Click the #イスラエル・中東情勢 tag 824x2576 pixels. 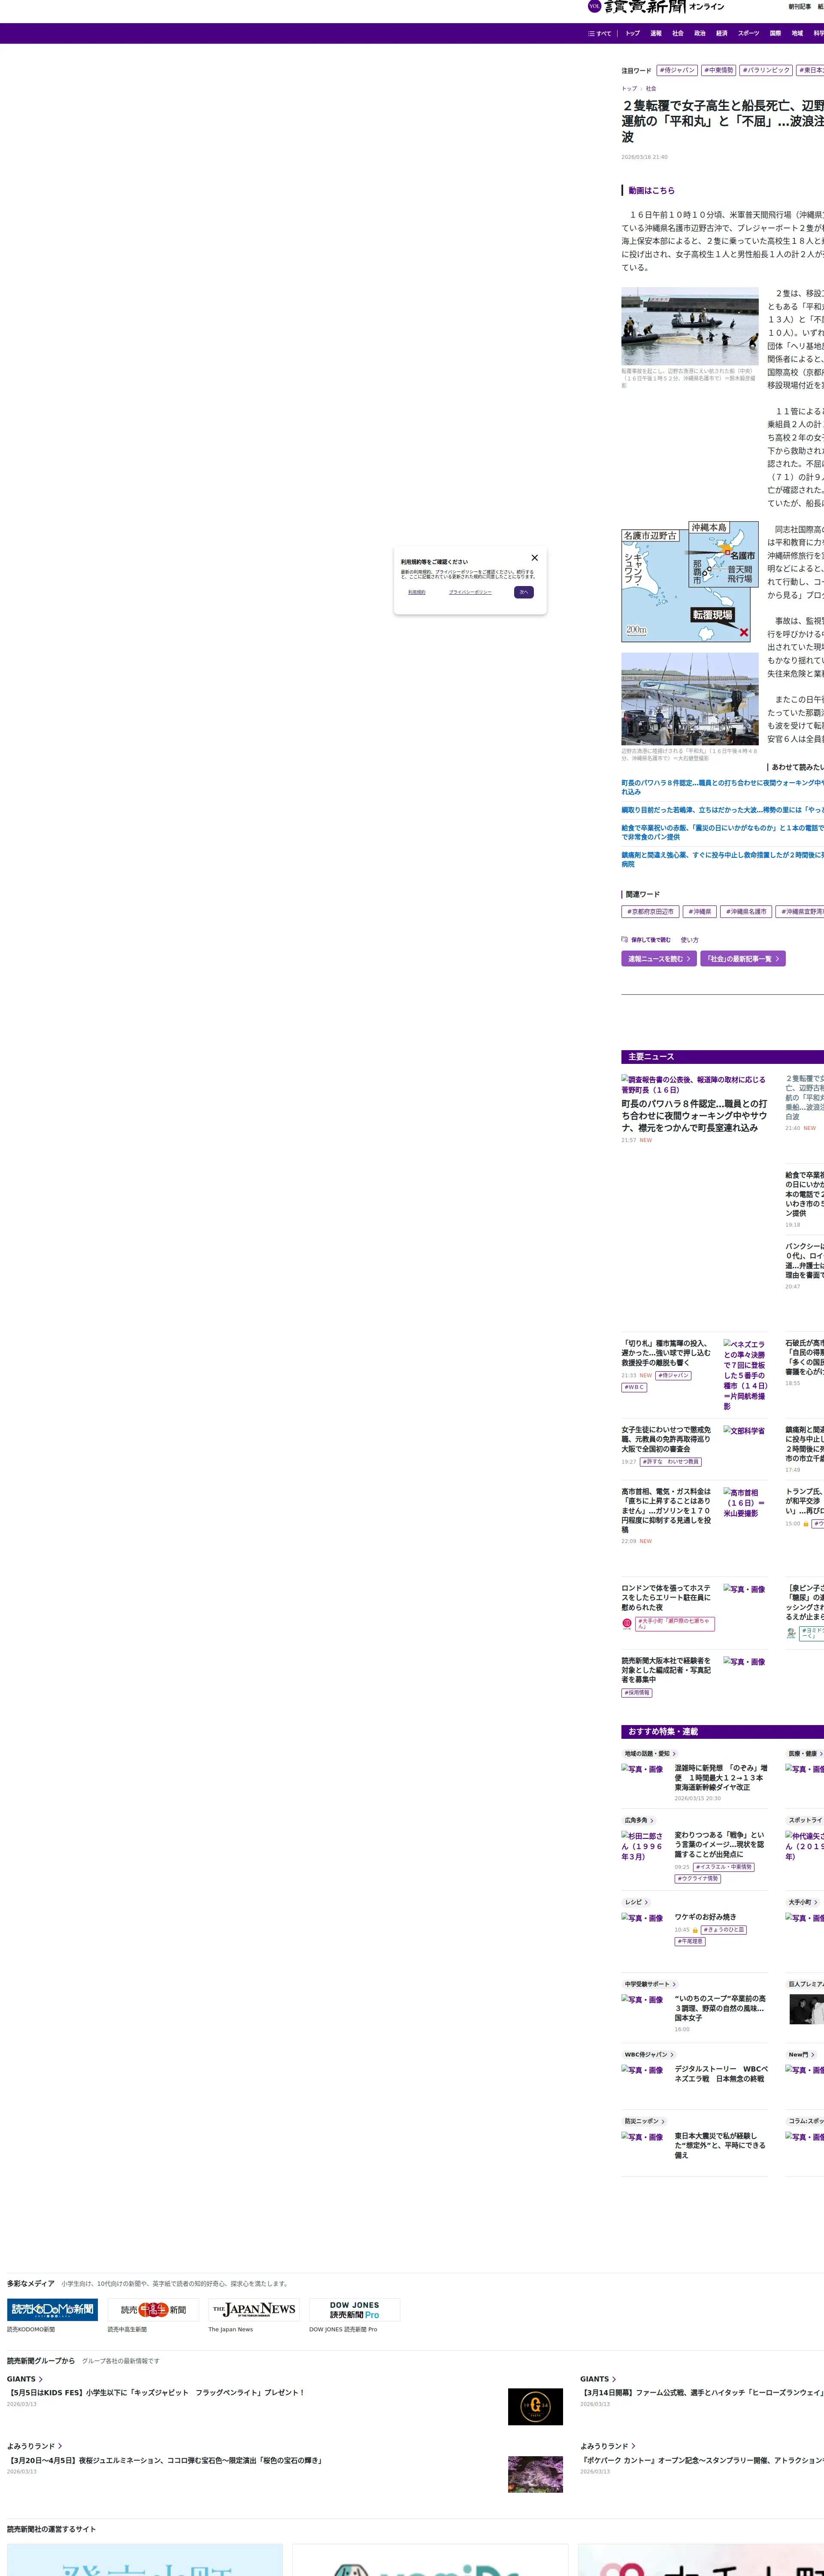click(725, 1867)
